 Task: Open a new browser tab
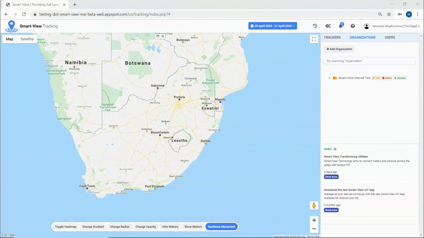74,5
